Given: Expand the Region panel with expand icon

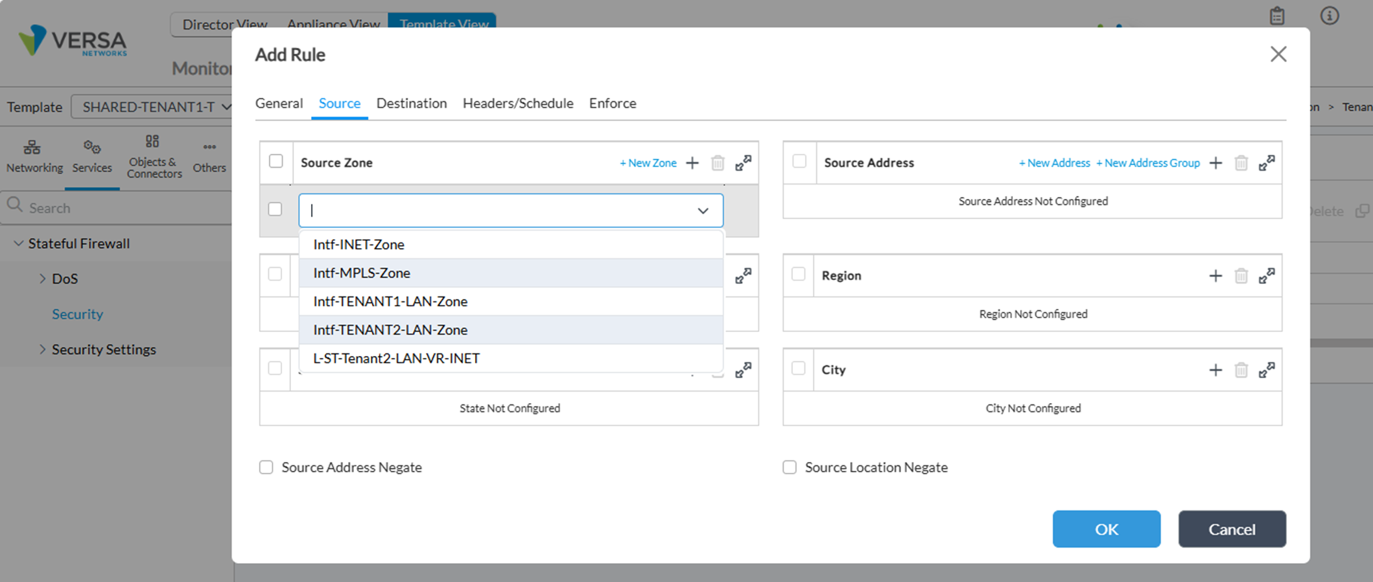Looking at the screenshot, I should tap(1267, 276).
